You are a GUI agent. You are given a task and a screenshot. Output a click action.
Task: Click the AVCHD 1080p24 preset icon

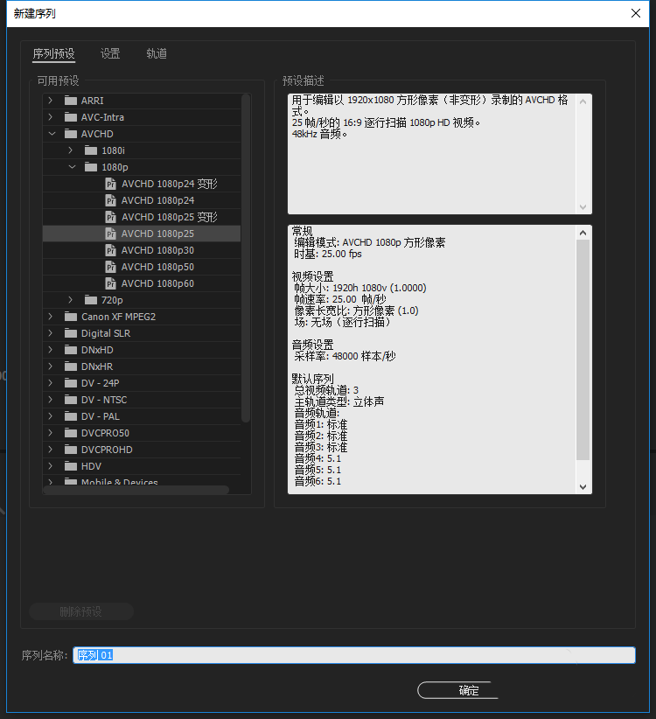pos(110,200)
